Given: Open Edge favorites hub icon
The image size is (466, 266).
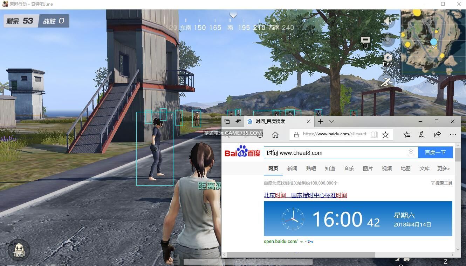Looking at the screenshot, I should [407, 135].
